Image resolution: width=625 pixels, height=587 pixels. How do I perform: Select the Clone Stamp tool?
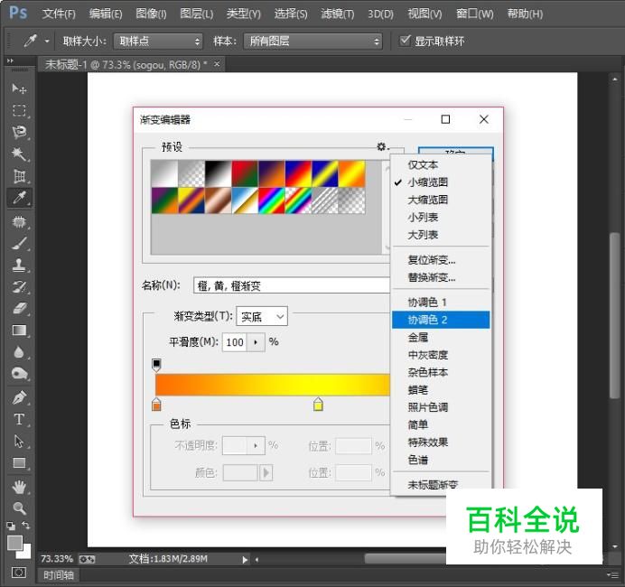pyautogui.click(x=19, y=265)
